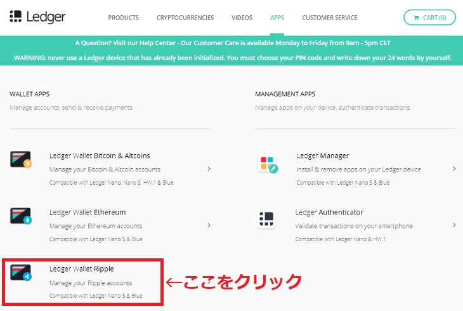Screen dimensions: 463x311
Task: Click 'Manage accounts, send & receive payments' text
Action: coord(71,108)
